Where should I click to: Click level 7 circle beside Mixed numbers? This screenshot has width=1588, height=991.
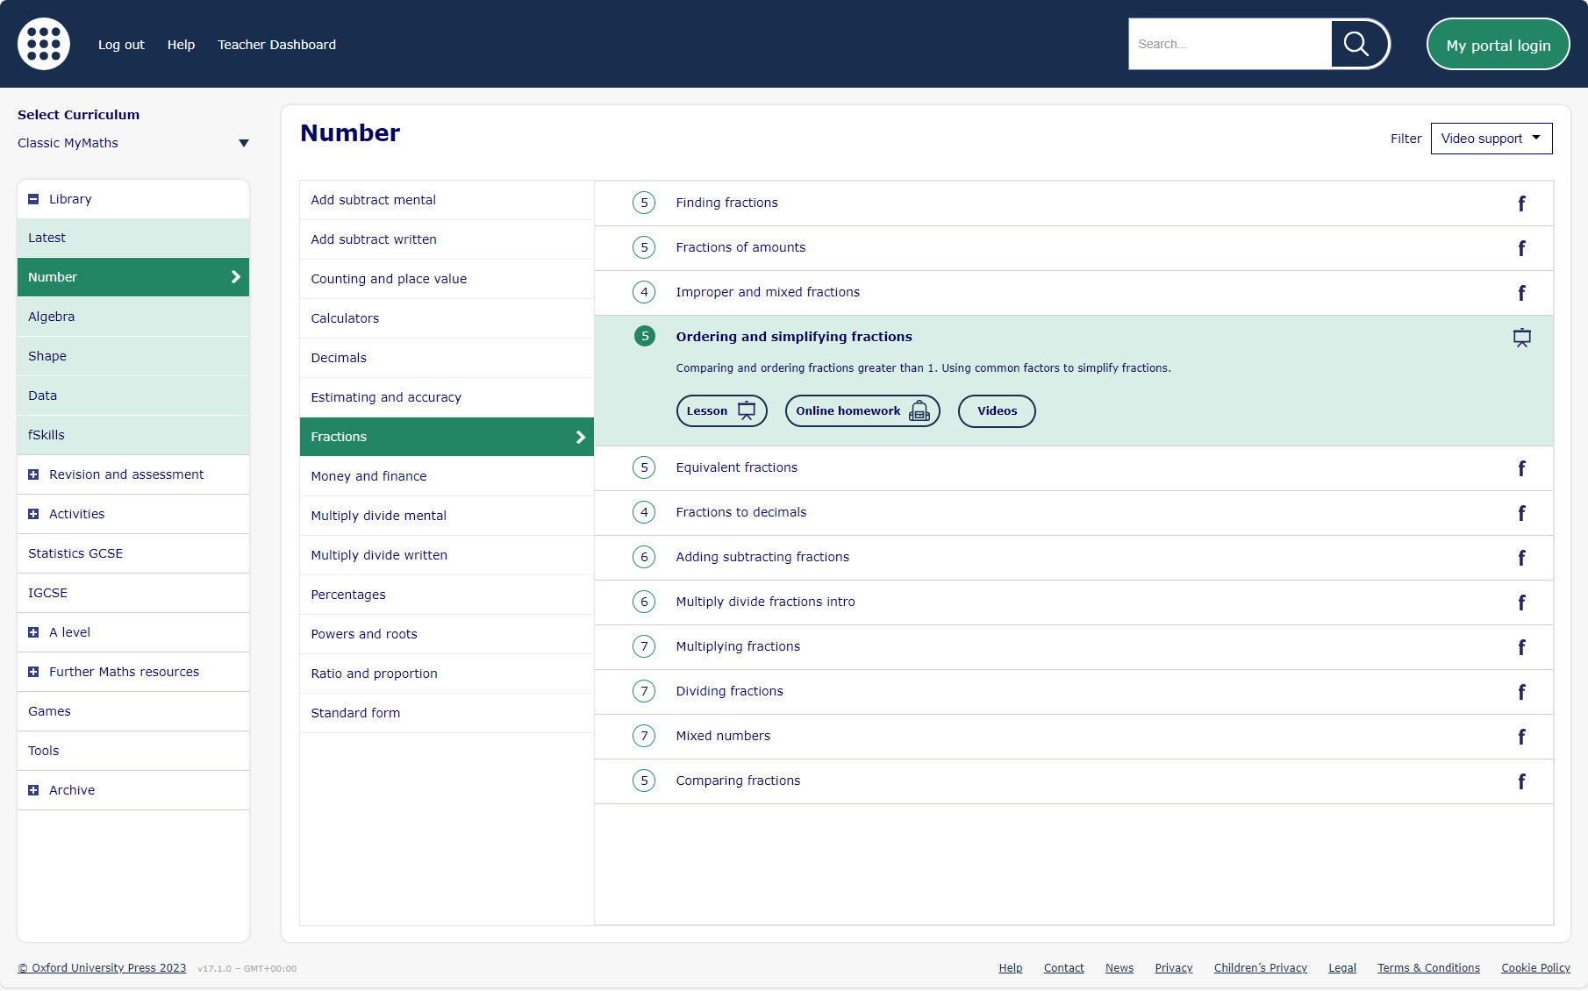(644, 736)
